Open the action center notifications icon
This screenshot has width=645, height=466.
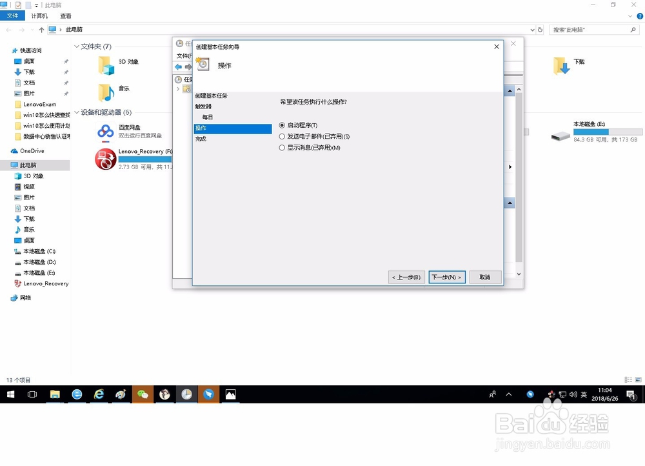[631, 395]
